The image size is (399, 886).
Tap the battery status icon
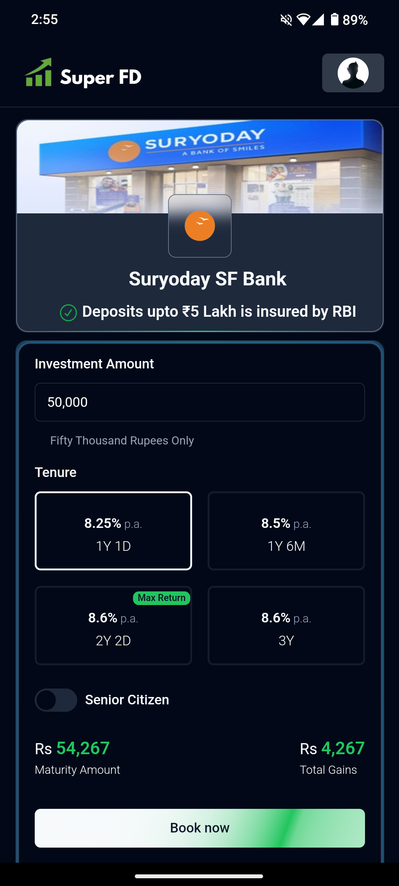[334, 19]
